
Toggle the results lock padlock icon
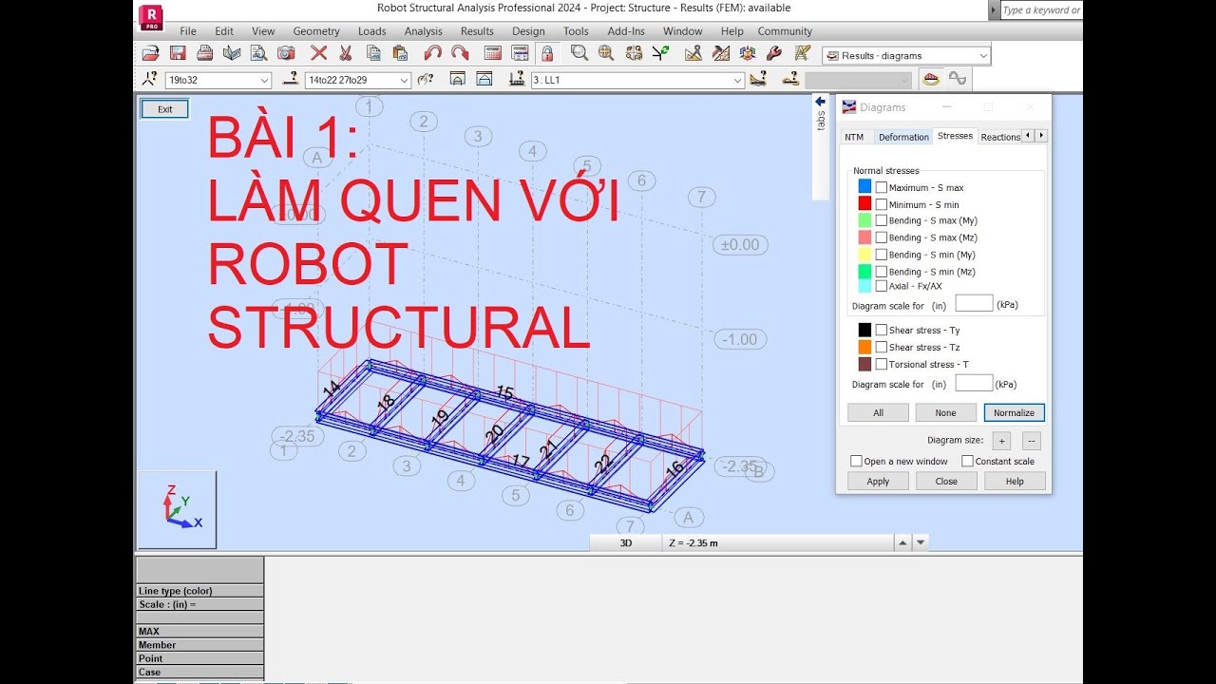point(546,54)
